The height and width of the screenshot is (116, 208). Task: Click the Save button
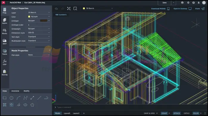(164, 3)
